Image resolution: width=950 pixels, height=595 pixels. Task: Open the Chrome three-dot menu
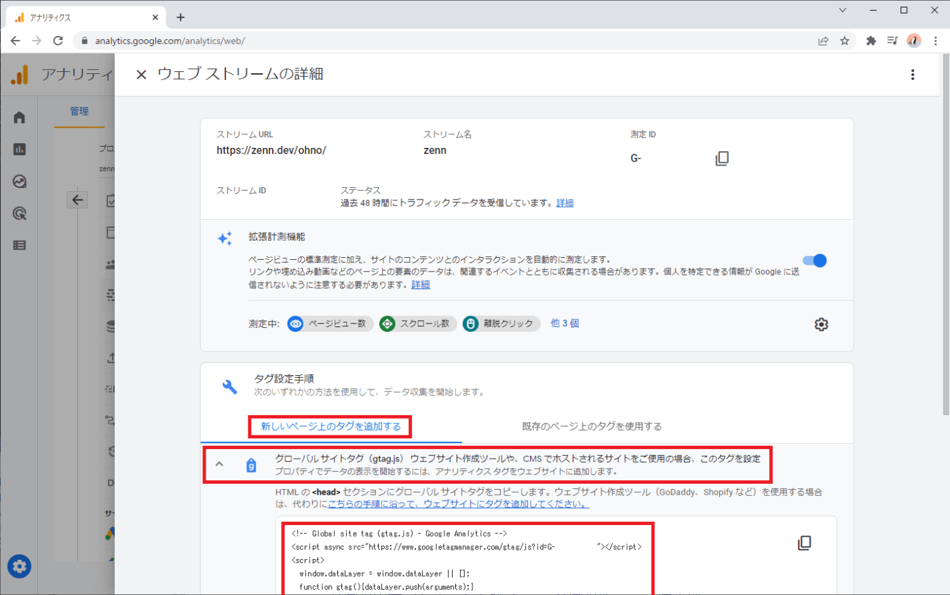pyautogui.click(x=936, y=41)
